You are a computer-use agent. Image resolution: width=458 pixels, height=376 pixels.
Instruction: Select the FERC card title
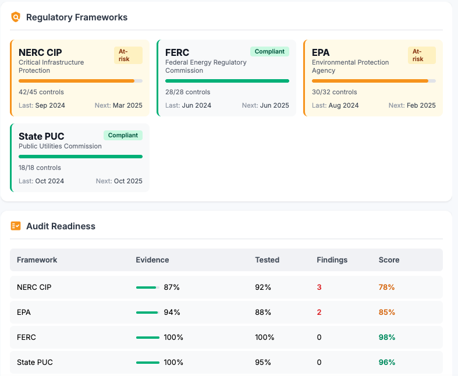point(177,52)
